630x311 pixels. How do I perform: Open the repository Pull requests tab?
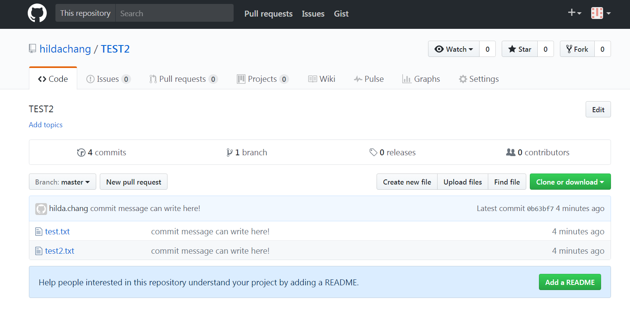183,79
